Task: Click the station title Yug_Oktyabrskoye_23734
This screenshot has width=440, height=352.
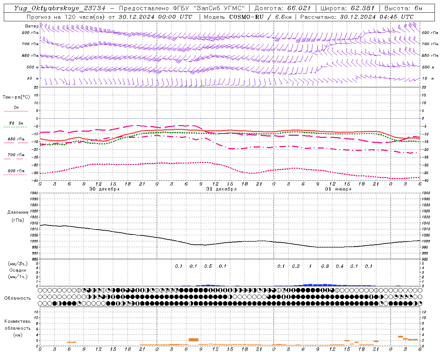Action: tap(60, 8)
